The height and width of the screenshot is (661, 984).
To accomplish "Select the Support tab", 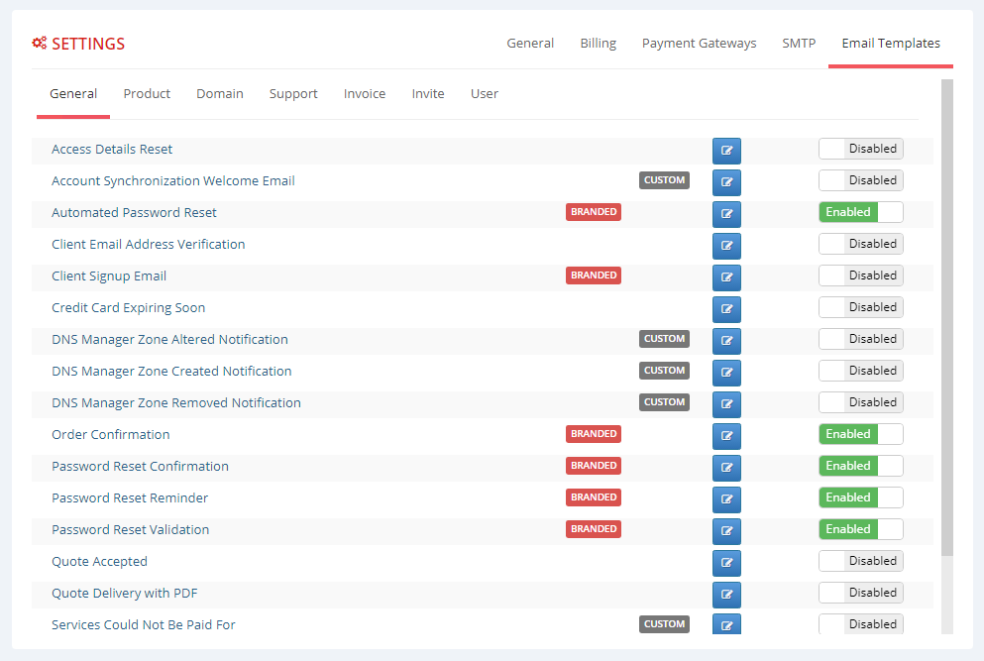I will point(293,93).
